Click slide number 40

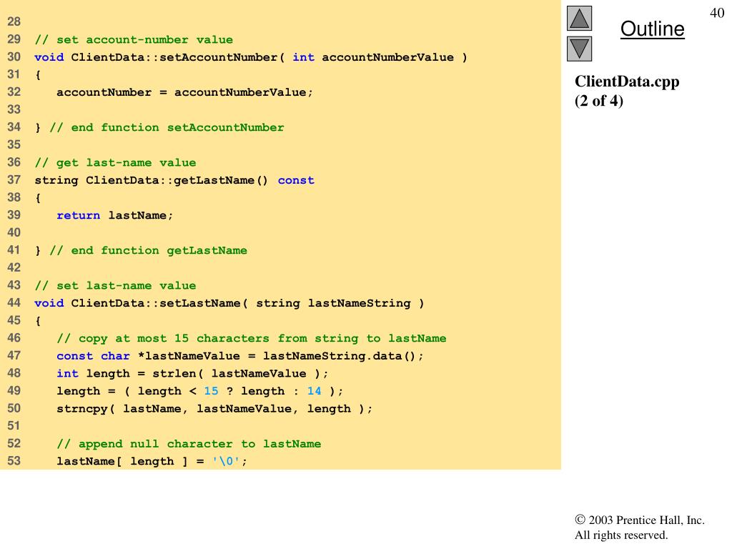(x=717, y=13)
